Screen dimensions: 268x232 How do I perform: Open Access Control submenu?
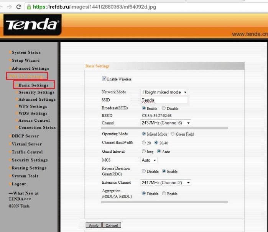[34, 120]
